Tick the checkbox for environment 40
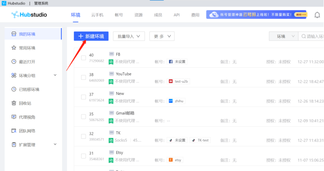The image size is (324, 171). tap(84, 58)
